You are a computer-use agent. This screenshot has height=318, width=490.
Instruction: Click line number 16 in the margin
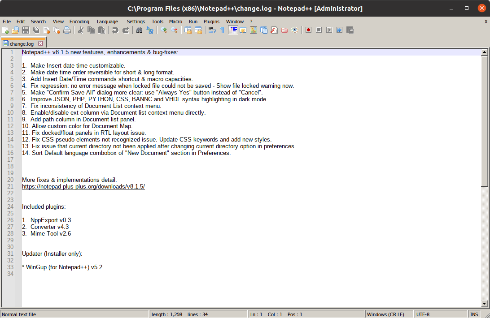pos(10,153)
